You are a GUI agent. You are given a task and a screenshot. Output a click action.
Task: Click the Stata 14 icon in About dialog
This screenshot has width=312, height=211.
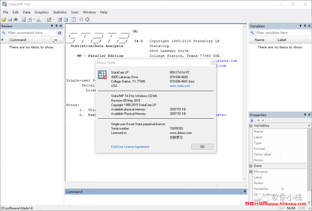(x=103, y=75)
